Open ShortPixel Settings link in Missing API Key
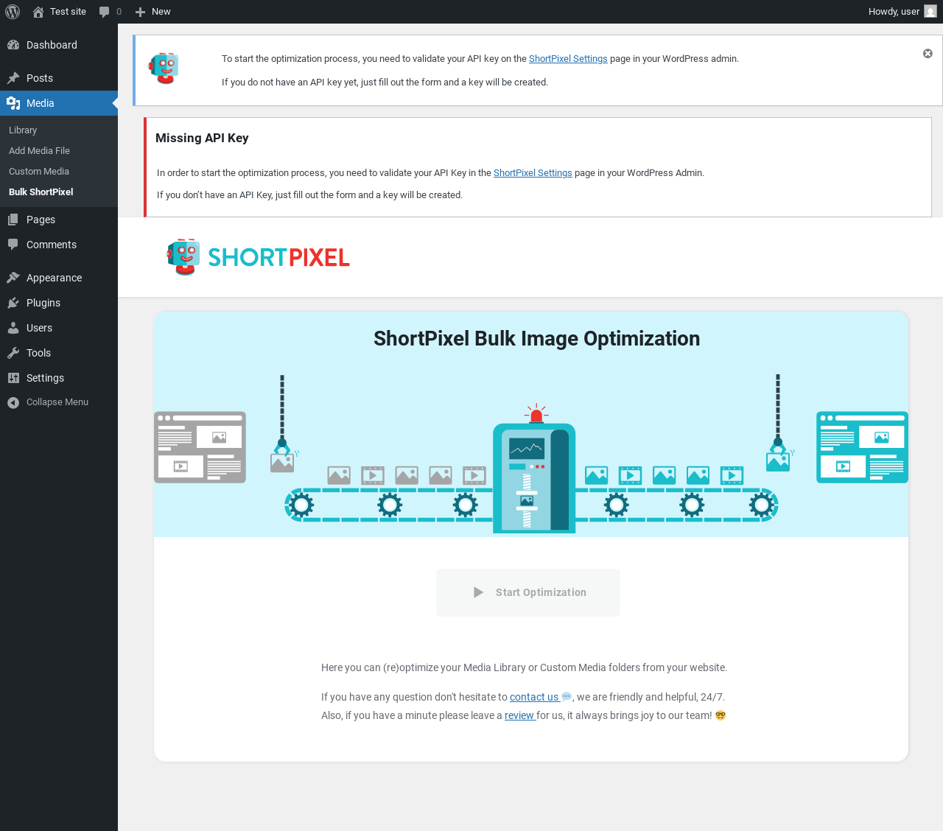The width and height of the screenshot is (943, 831). (x=533, y=173)
